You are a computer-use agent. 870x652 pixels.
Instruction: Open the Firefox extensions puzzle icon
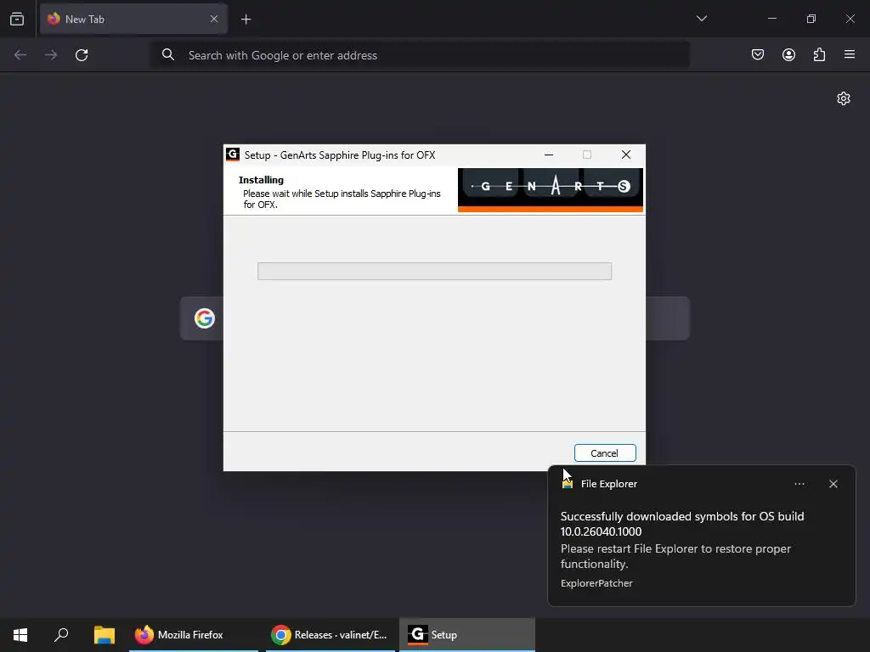(x=819, y=54)
